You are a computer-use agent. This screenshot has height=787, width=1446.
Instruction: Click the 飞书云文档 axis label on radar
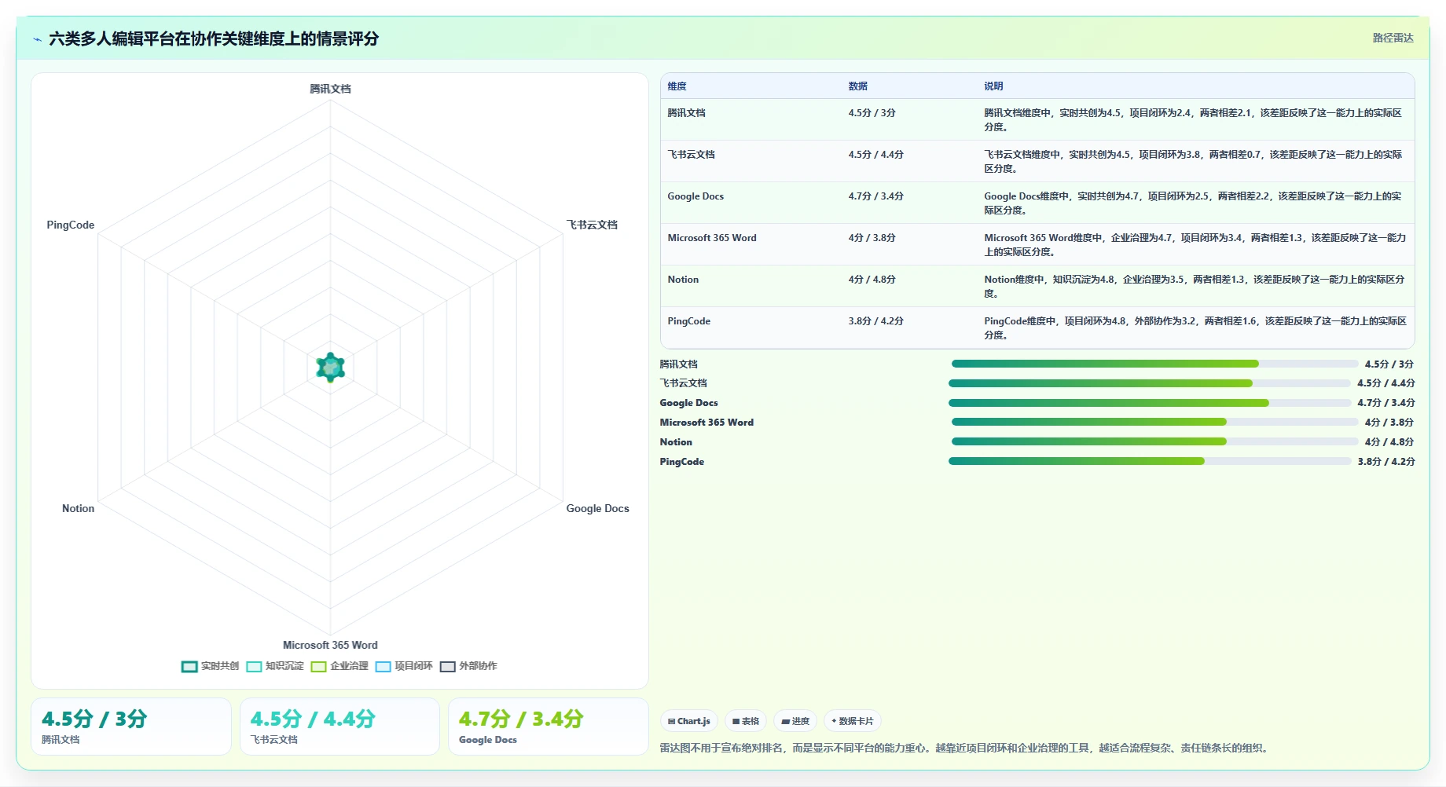[592, 225]
